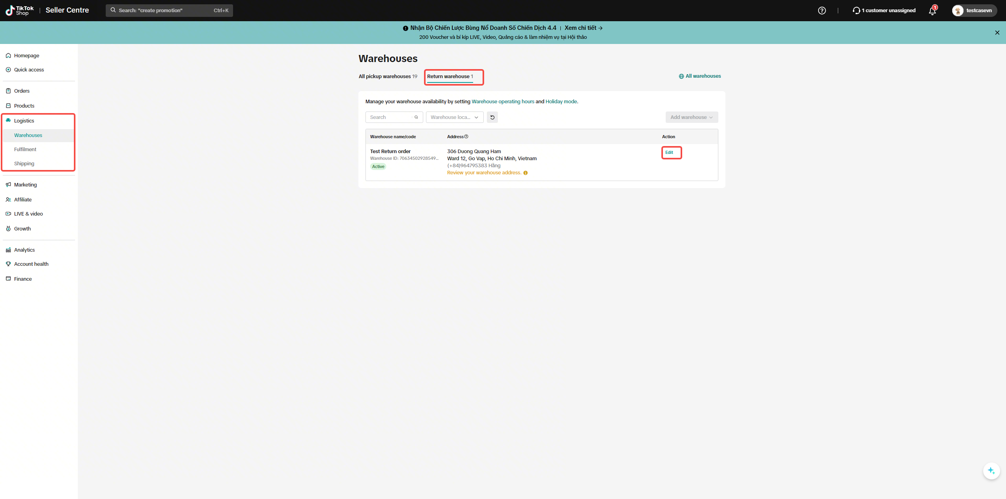Image resolution: width=1006 pixels, height=499 pixels.
Task: Expand the Warehouse location dropdown
Action: [x=455, y=117]
